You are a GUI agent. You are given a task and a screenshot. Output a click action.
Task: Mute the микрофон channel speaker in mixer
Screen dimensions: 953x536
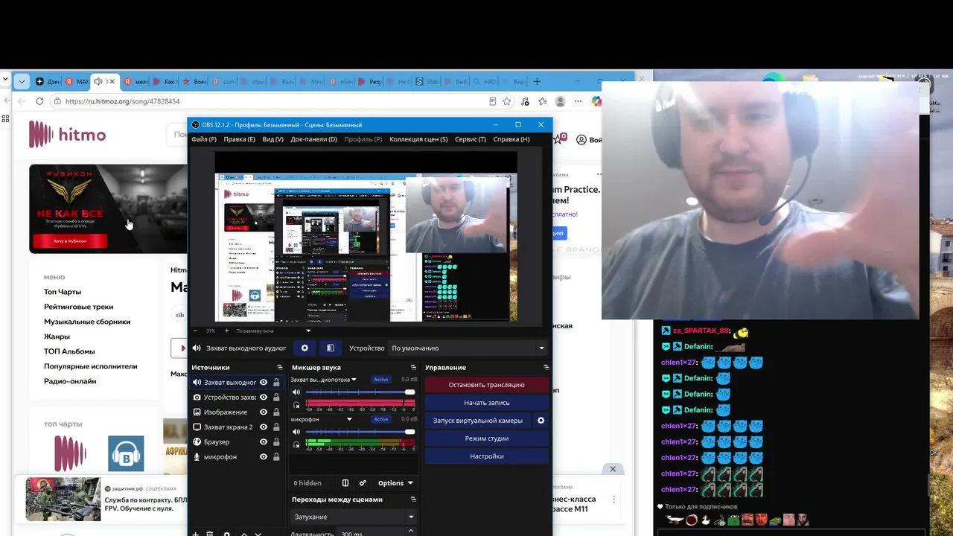296,432
